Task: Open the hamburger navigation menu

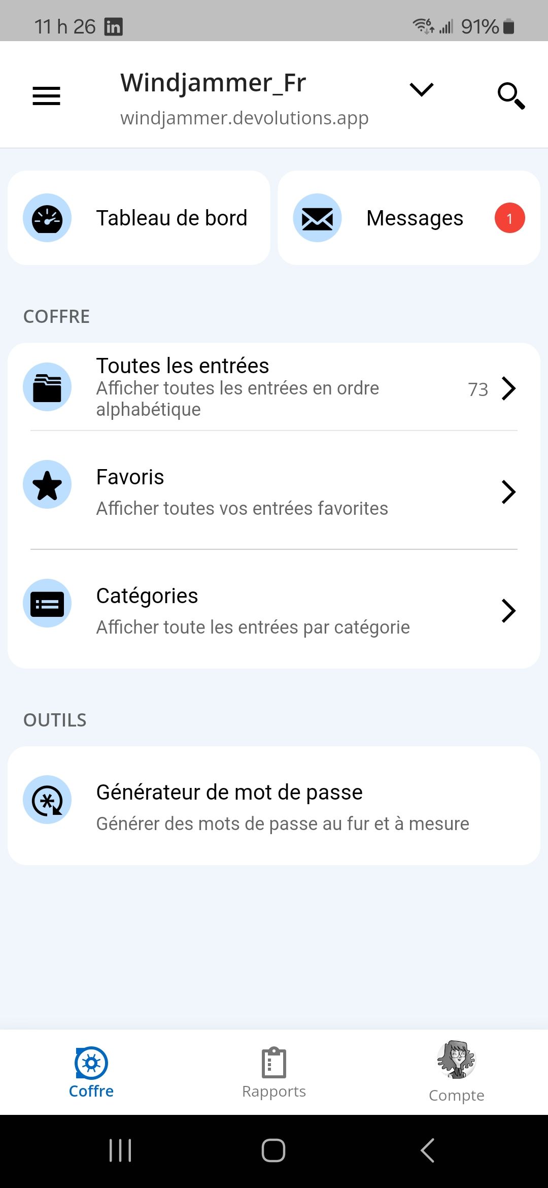Action: 46,95
